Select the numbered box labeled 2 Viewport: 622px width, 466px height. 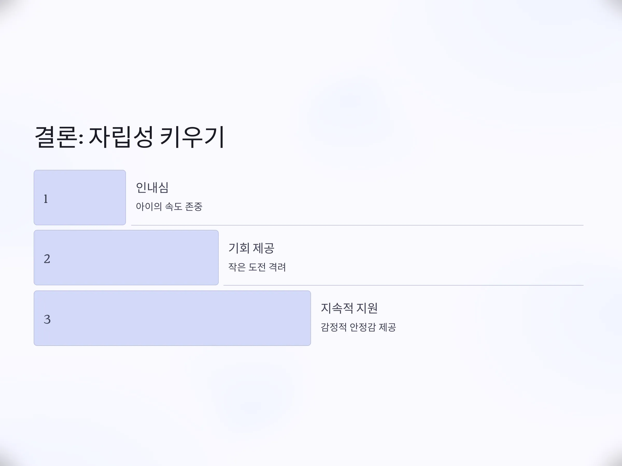point(126,258)
